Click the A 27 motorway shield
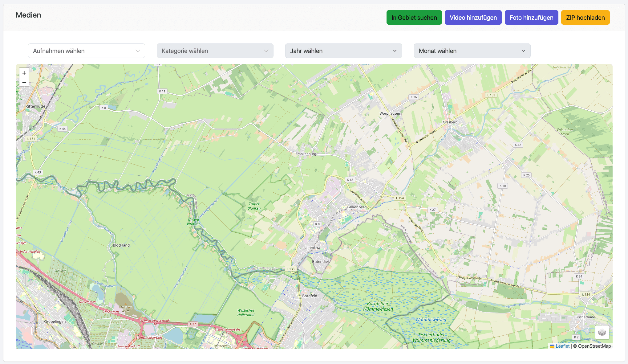628x364 pixels. (192, 324)
